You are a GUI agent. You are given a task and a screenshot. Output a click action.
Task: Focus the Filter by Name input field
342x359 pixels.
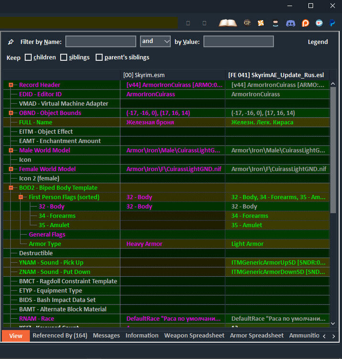pyautogui.click(x=100, y=42)
